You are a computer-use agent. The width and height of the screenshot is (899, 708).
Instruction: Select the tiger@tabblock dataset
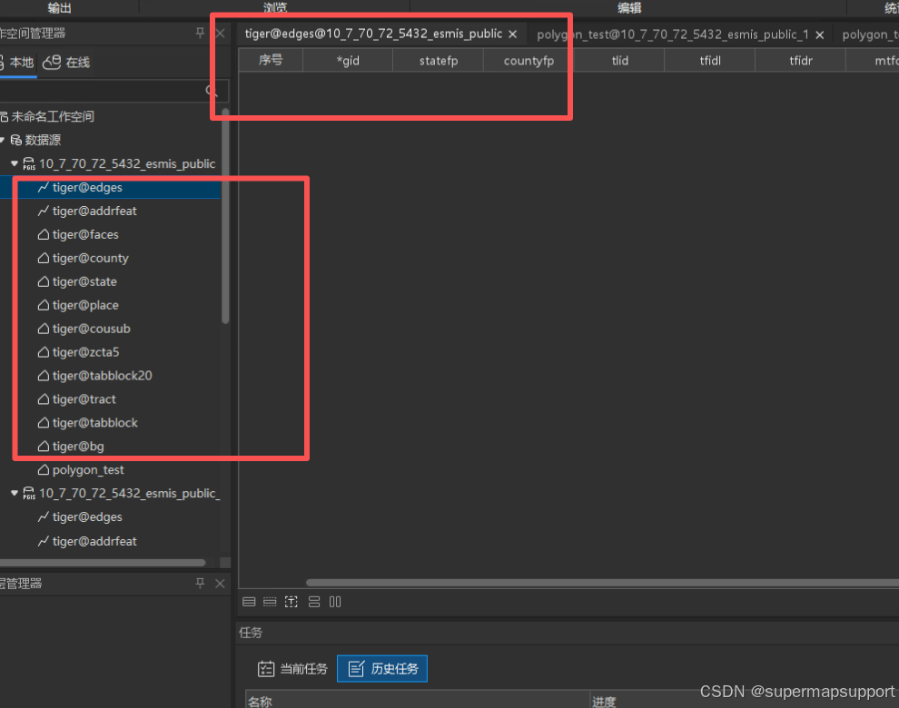(95, 422)
